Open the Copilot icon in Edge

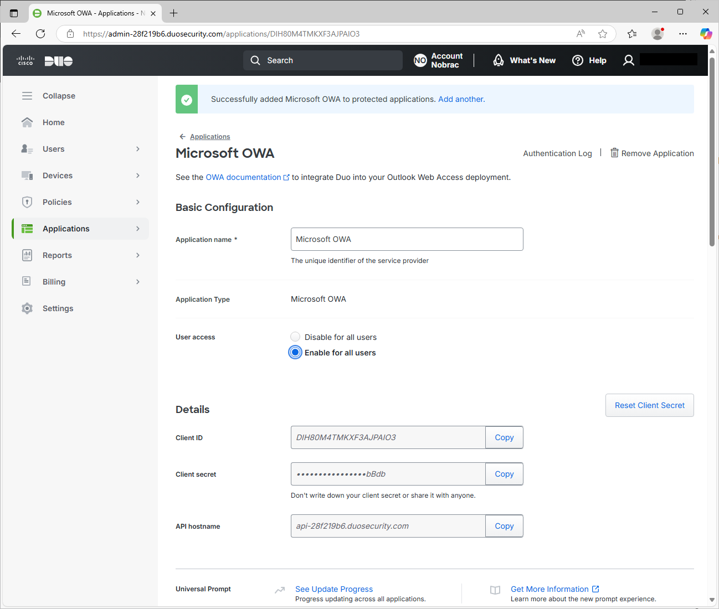tap(706, 34)
